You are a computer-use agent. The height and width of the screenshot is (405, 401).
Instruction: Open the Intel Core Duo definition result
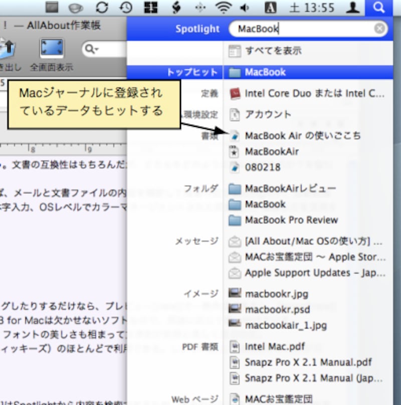309,93
